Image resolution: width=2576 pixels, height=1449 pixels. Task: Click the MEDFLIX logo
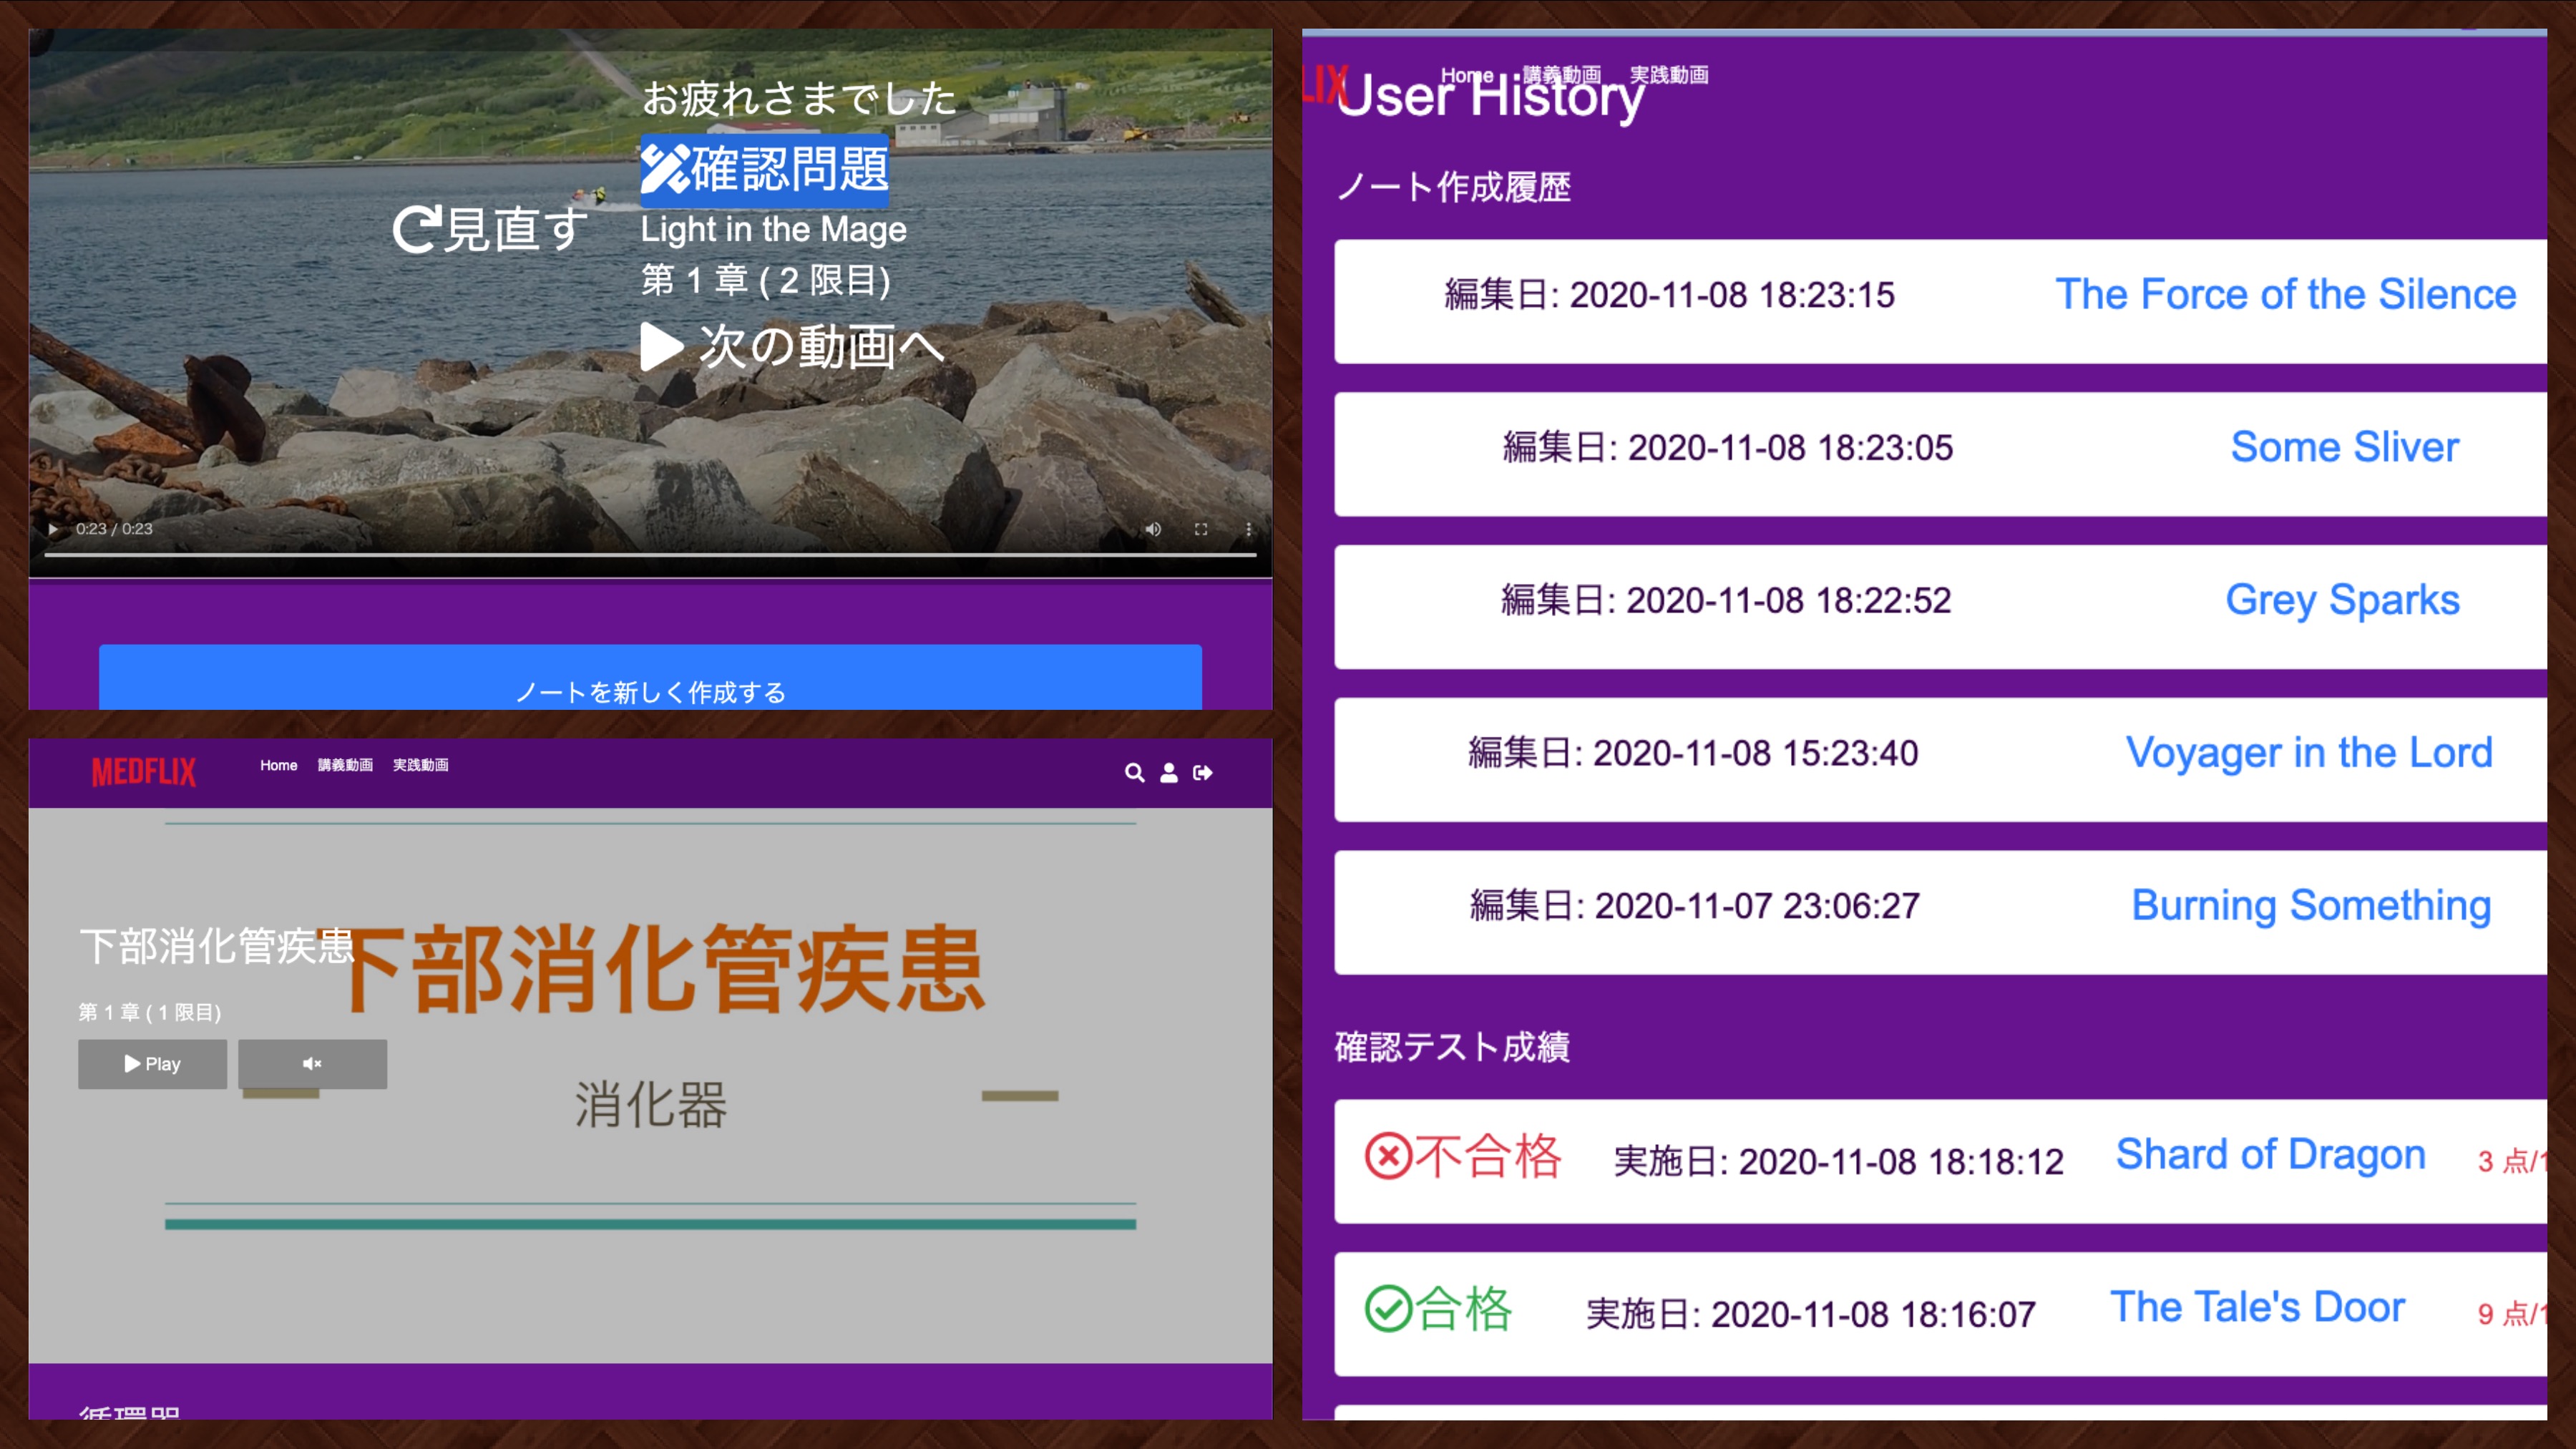click(x=144, y=772)
